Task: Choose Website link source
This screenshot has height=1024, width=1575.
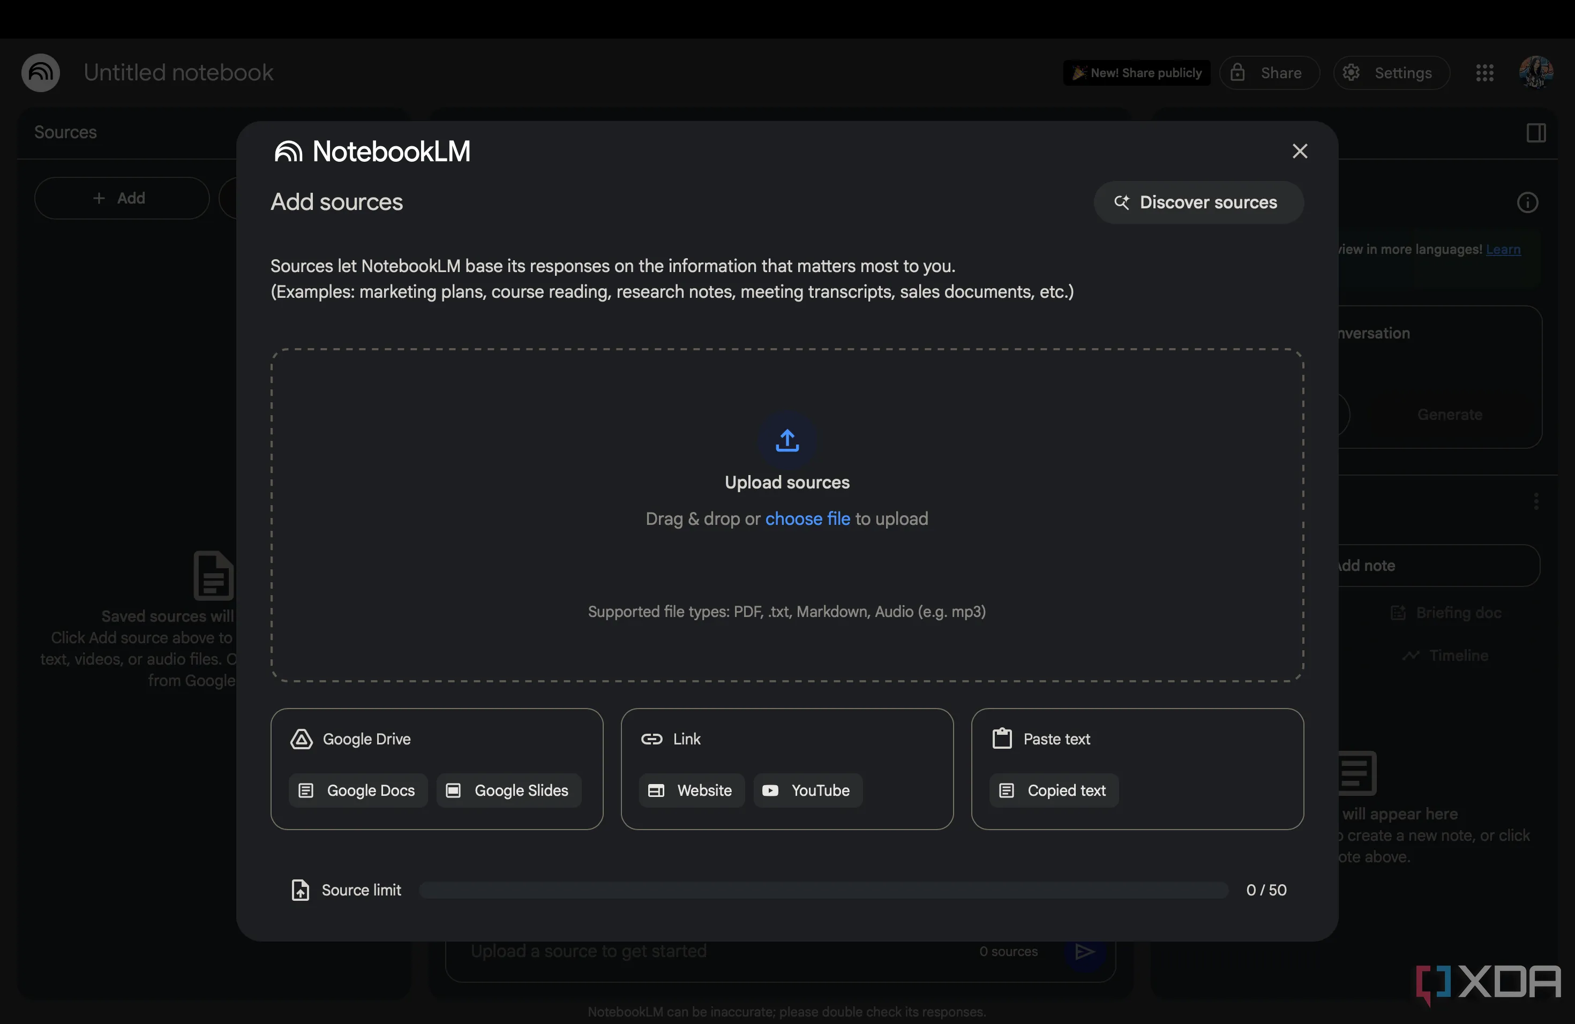Action: tap(692, 790)
